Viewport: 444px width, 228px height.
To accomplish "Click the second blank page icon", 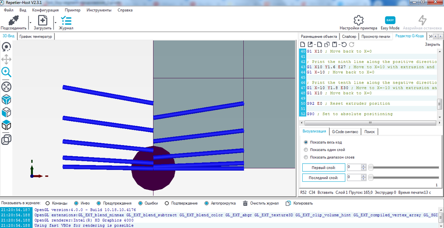I will [x=319, y=44].
